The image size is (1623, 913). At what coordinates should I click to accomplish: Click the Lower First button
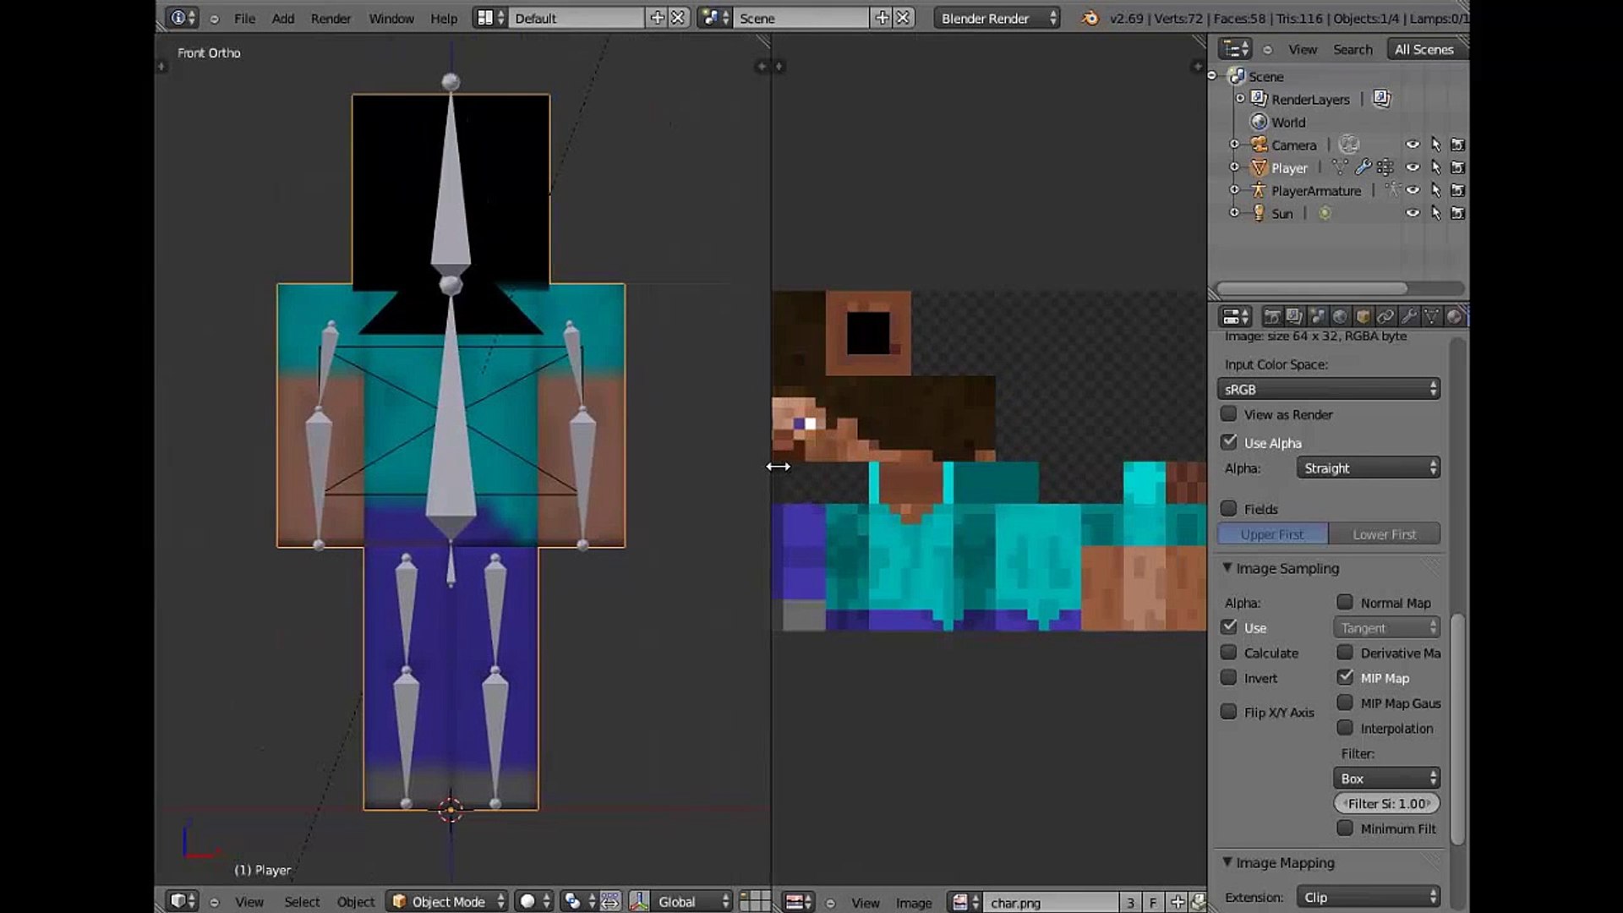(x=1384, y=534)
